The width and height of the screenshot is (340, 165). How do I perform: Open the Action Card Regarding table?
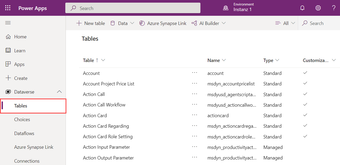coord(106,126)
